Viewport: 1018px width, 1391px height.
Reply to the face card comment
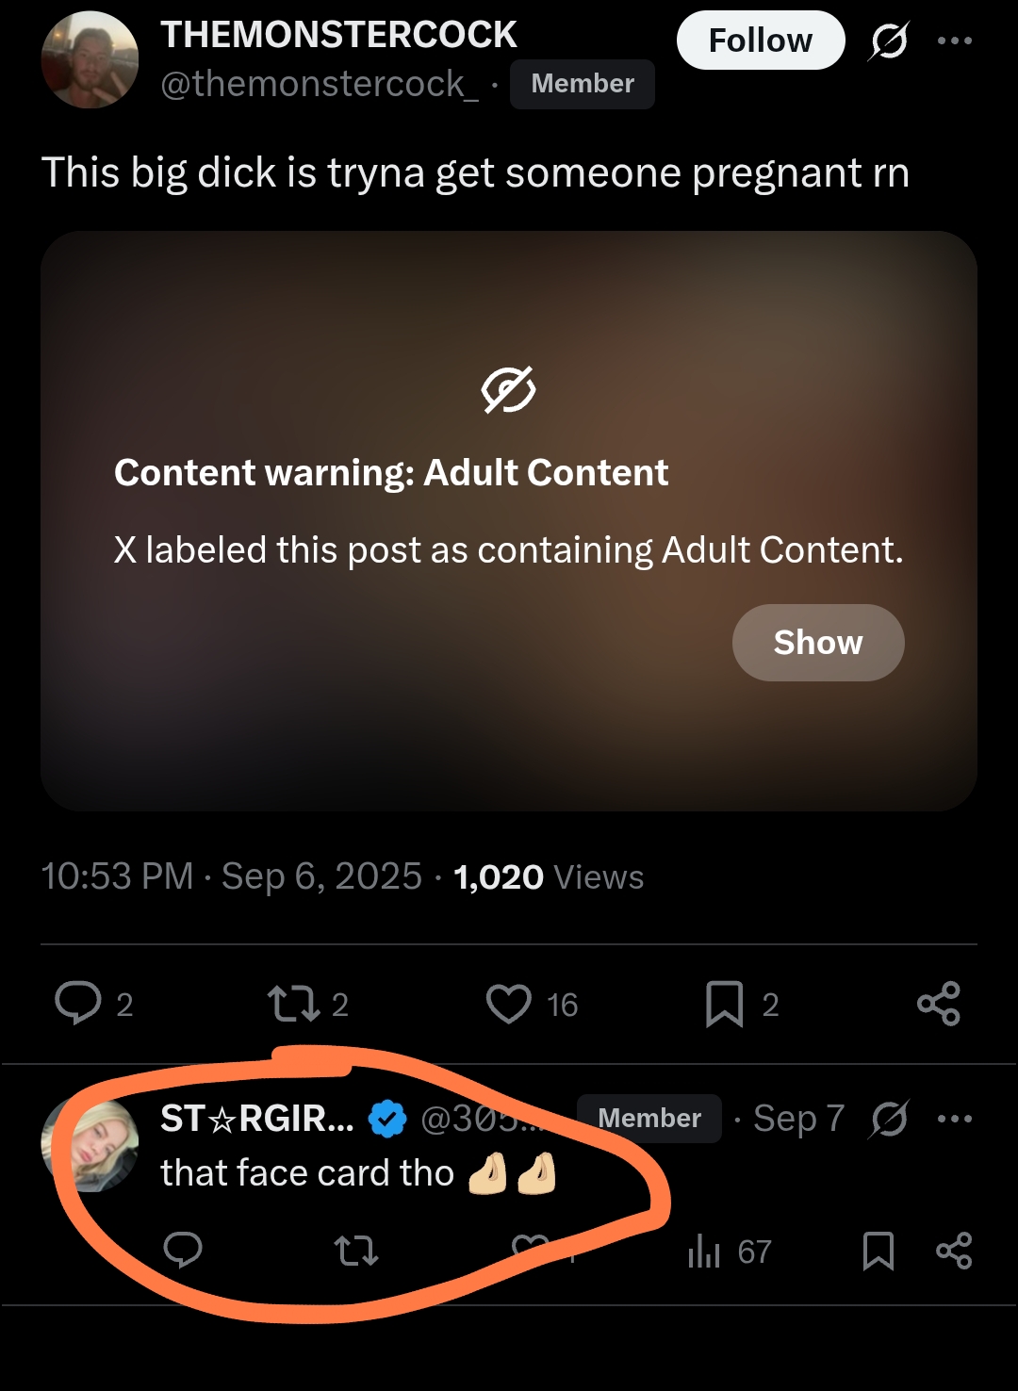coord(183,1251)
